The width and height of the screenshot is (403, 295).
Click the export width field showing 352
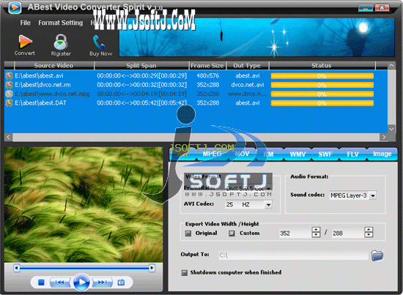click(x=295, y=233)
